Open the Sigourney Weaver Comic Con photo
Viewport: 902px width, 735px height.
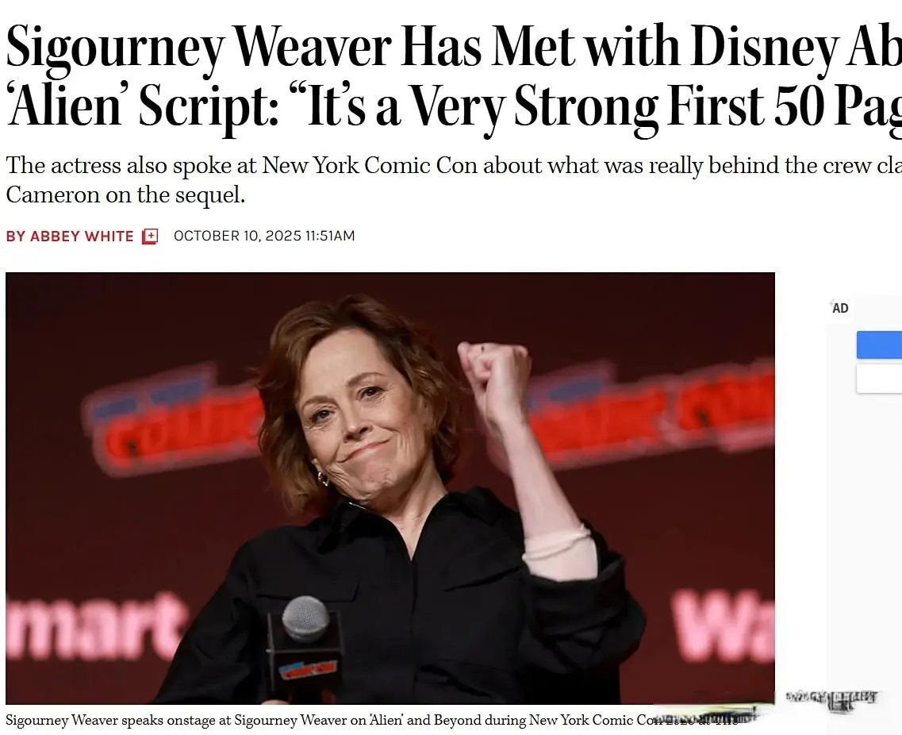tap(390, 487)
